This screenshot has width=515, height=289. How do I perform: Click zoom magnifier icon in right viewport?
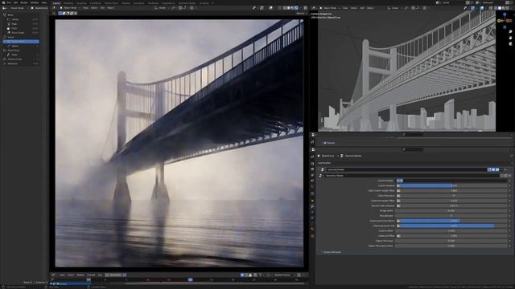click(510, 32)
